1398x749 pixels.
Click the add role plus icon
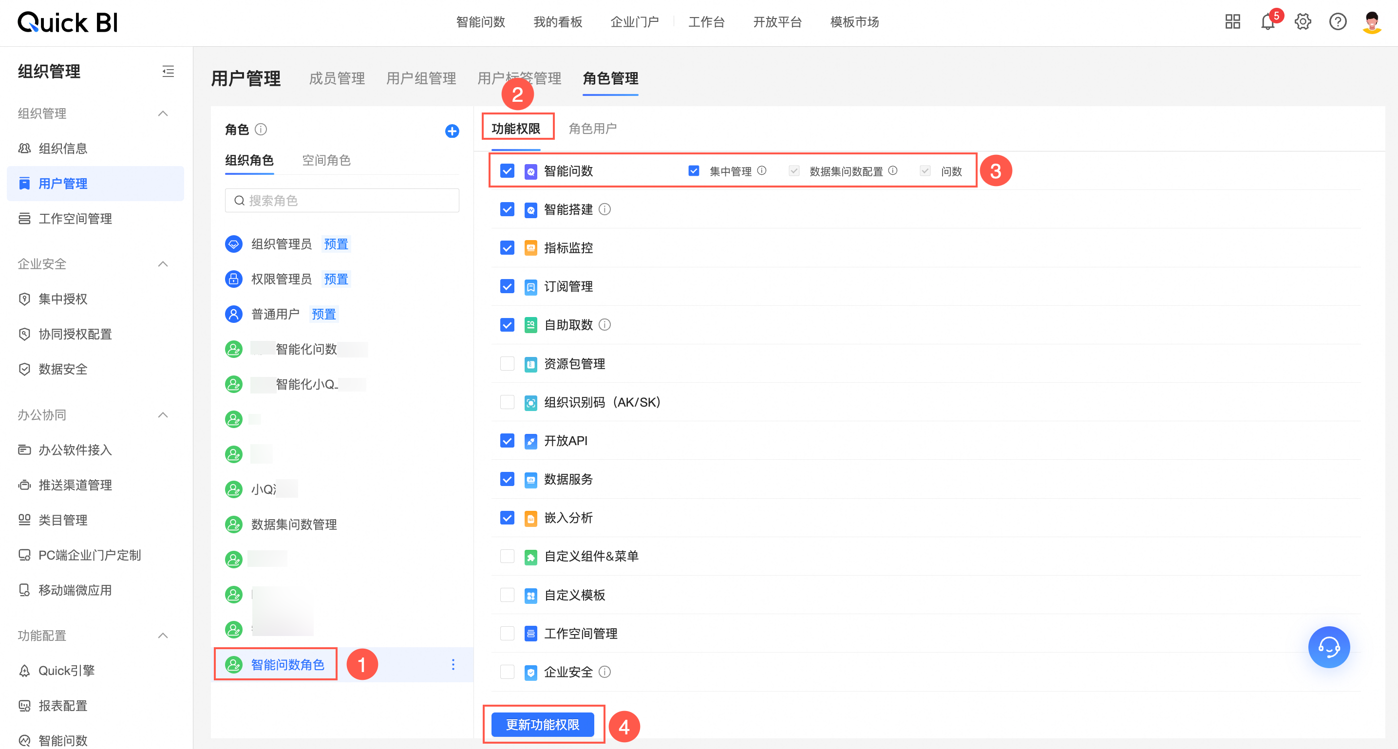(x=452, y=131)
